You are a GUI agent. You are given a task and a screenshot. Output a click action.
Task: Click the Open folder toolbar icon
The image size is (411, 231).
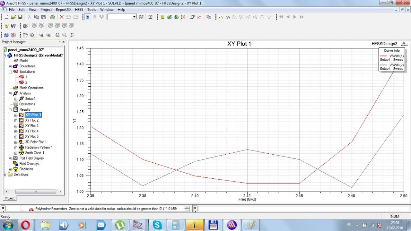13,17
